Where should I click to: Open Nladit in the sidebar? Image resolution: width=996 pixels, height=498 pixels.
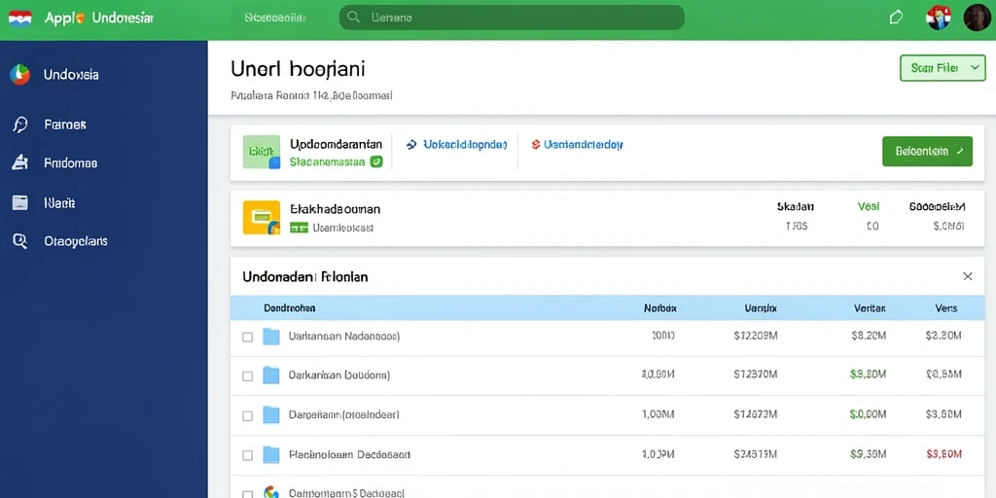click(x=59, y=203)
